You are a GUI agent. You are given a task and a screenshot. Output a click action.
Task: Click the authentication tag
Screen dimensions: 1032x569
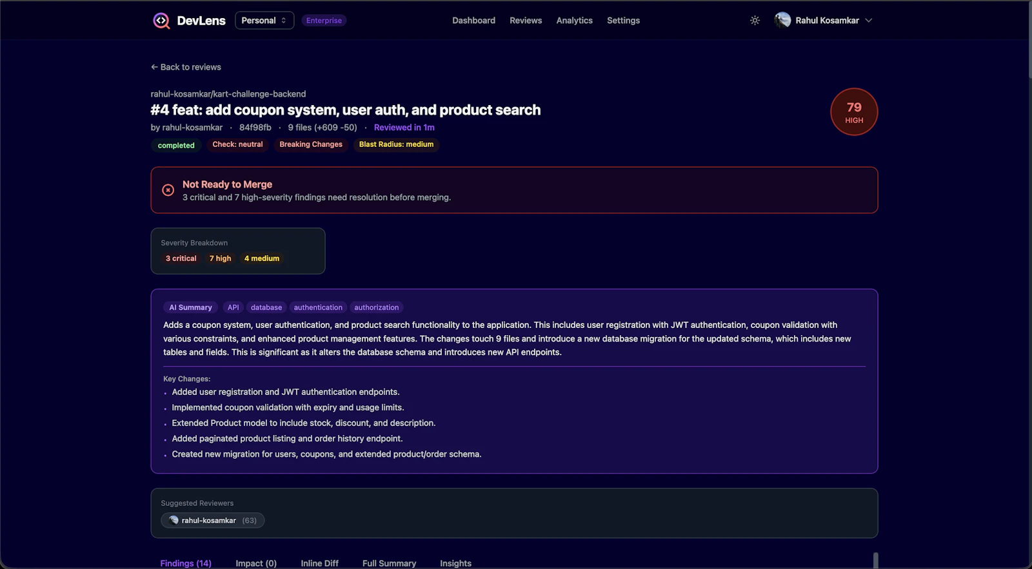coord(318,307)
